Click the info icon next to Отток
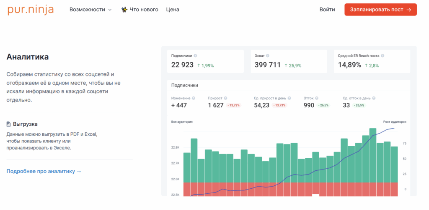Image resolution: width=429 pixels, height=210 pixels. [x=317, y=98]
